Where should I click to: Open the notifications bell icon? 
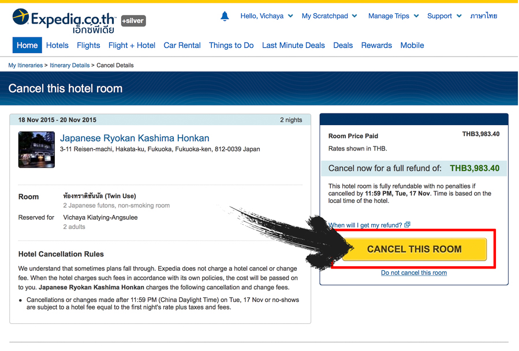pyautogui.click(x=225, y=16)
